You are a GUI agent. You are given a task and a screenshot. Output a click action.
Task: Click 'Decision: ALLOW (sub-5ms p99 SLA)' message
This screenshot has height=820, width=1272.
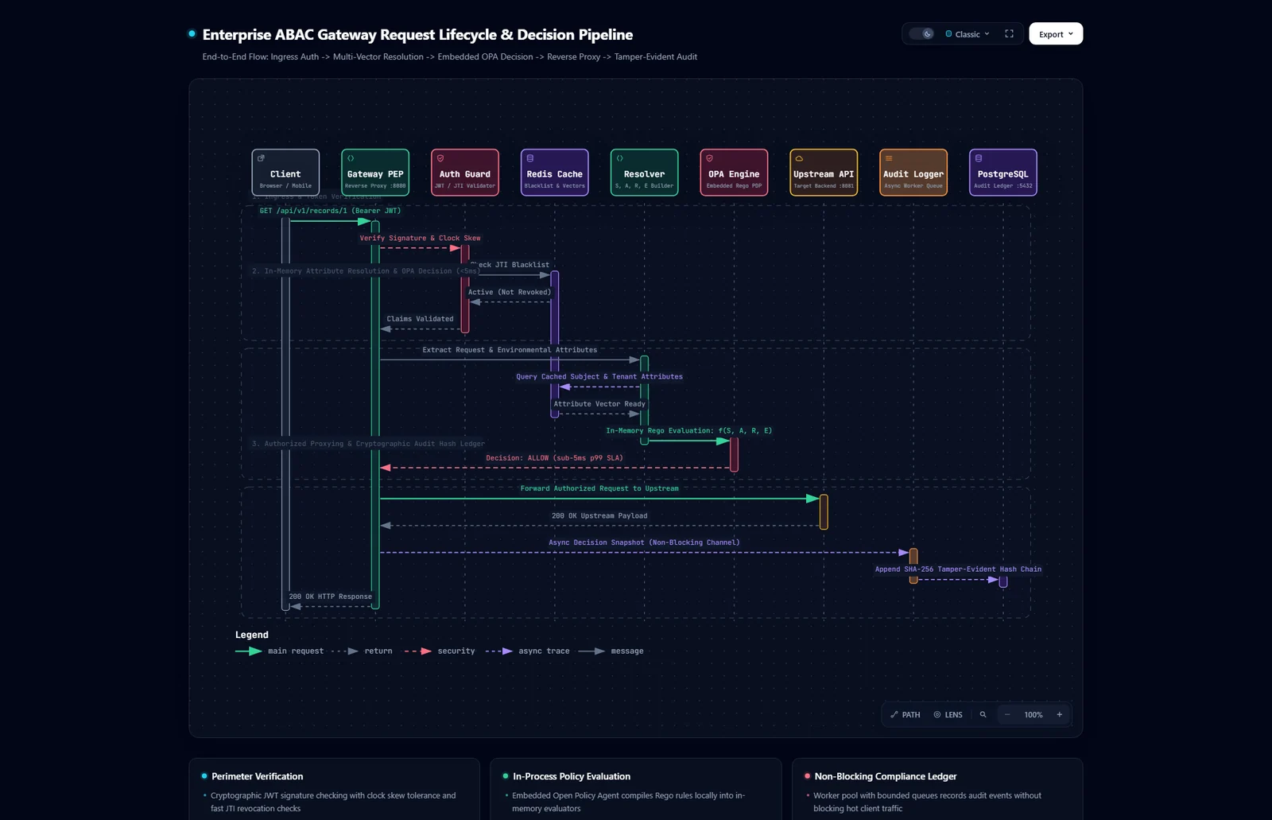[554, 458]
